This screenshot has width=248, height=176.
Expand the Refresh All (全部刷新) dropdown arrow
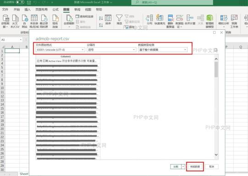69,27
